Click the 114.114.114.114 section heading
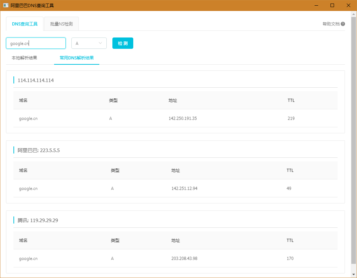 coord(36,80)
